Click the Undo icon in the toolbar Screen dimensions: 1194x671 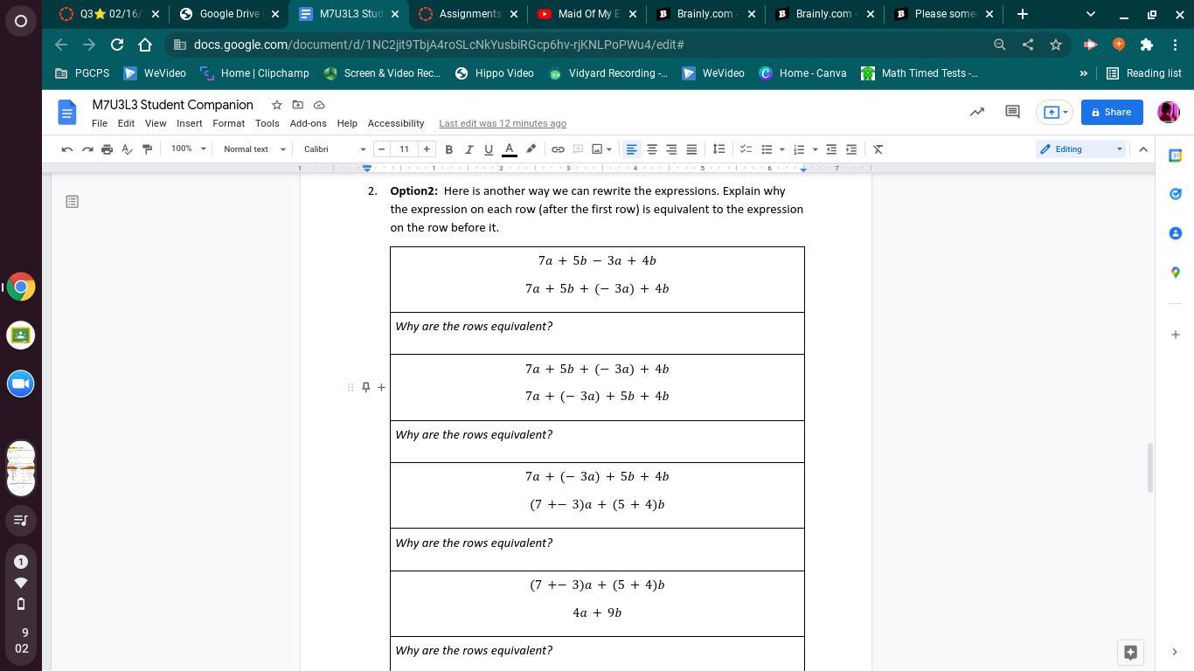(67, 149)
